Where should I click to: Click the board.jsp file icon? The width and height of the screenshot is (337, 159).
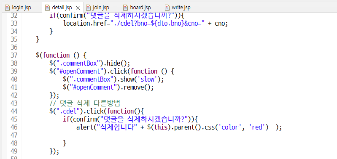pos(126,8)
